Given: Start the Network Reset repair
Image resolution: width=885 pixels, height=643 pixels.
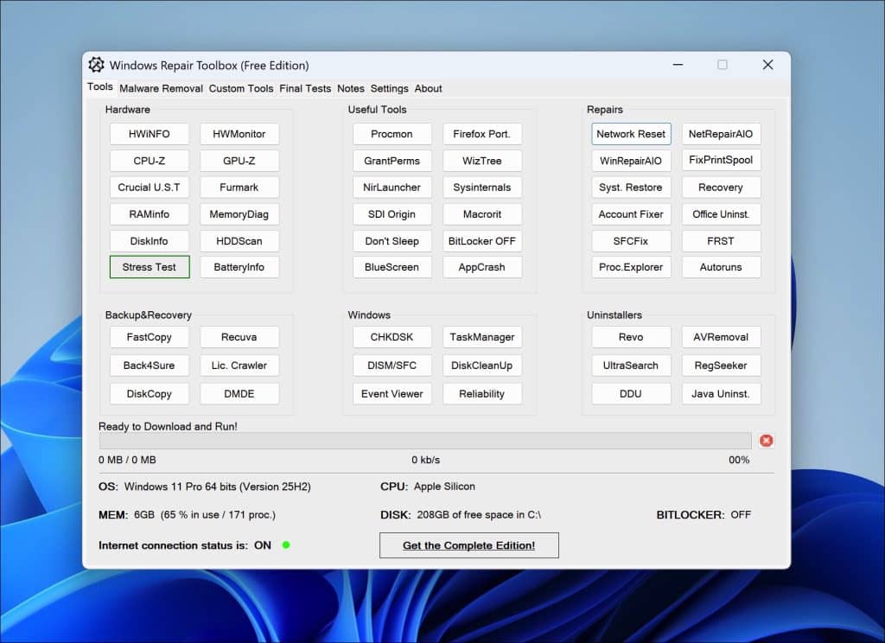Looking at the screenshot, I should coord(631,134).
